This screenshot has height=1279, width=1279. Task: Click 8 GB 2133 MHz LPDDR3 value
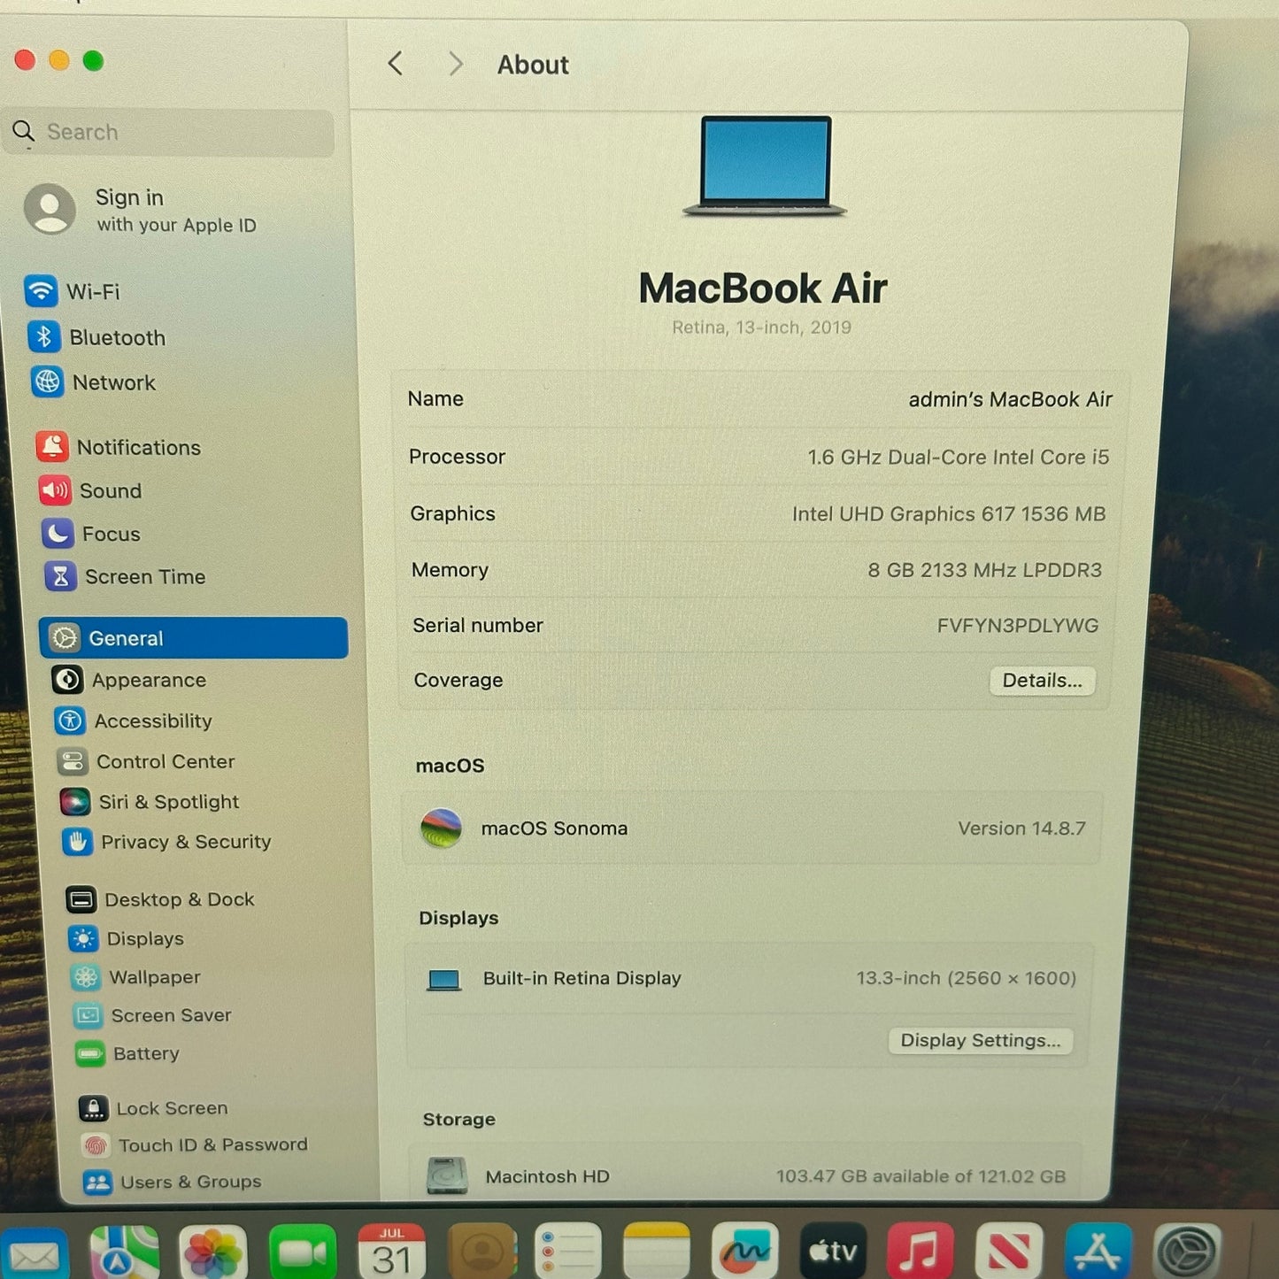pyautogui.click(x=984, y=570)
